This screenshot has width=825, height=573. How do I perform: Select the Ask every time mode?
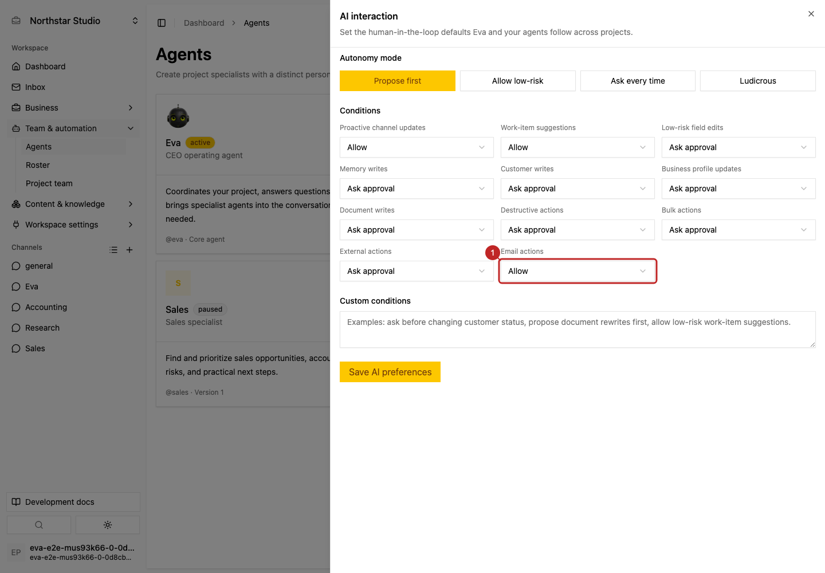click(638, 81)
